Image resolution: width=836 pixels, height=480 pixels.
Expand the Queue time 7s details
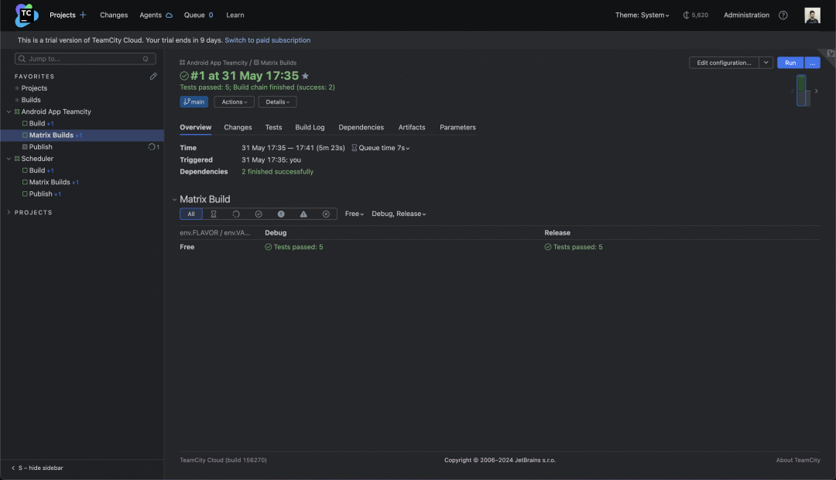click(381, 148)
